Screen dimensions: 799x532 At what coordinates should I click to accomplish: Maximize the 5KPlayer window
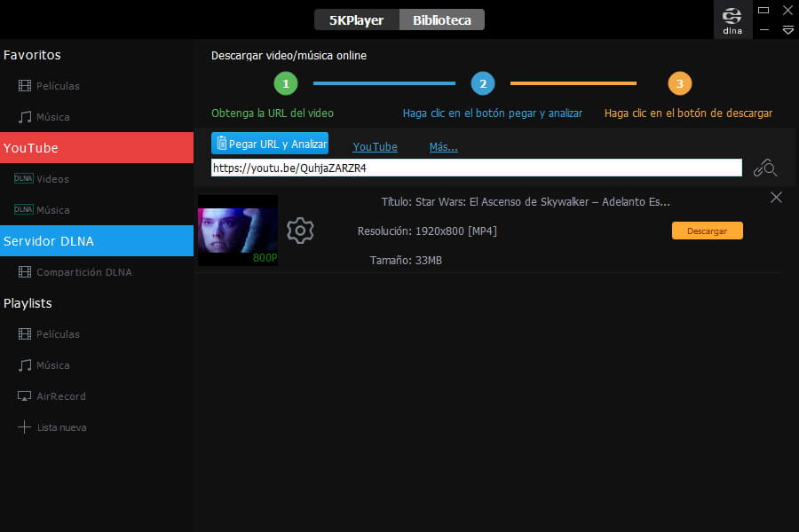763,10
